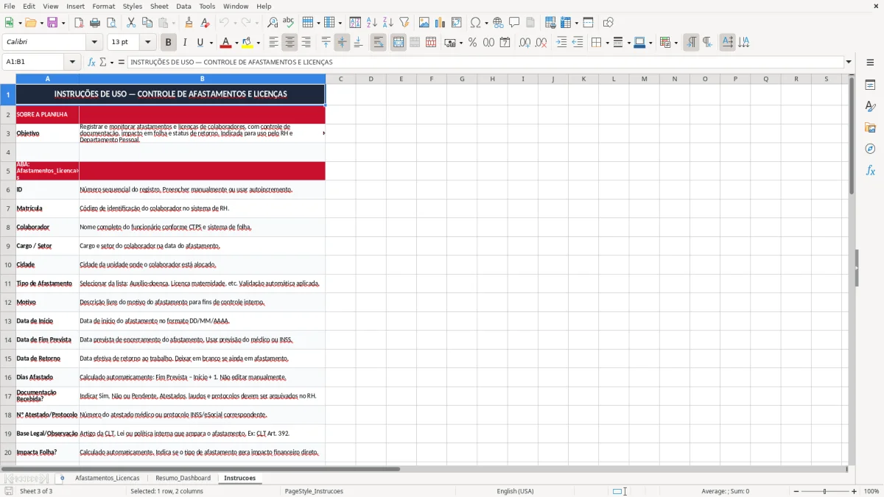The height and width of the screenshot is (497, 884).
Task: Click the AutoFilter funnel icon
Action: pos(404,23)
